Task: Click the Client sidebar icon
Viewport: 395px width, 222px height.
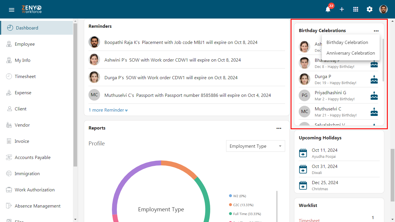Action: pyautogui.click(x=9, y=109)
